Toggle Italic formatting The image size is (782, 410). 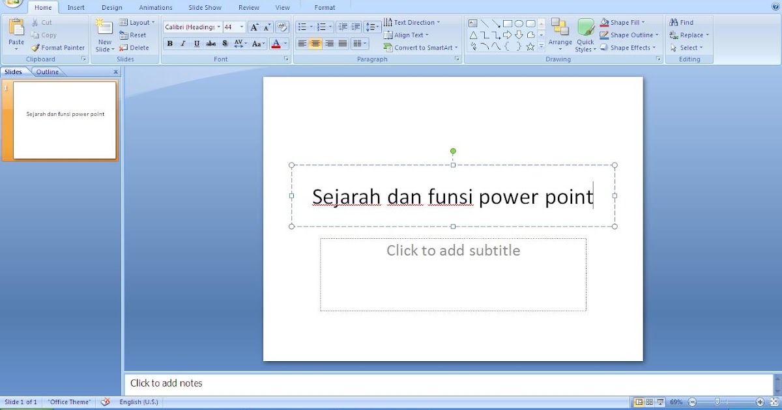(183, 44)
